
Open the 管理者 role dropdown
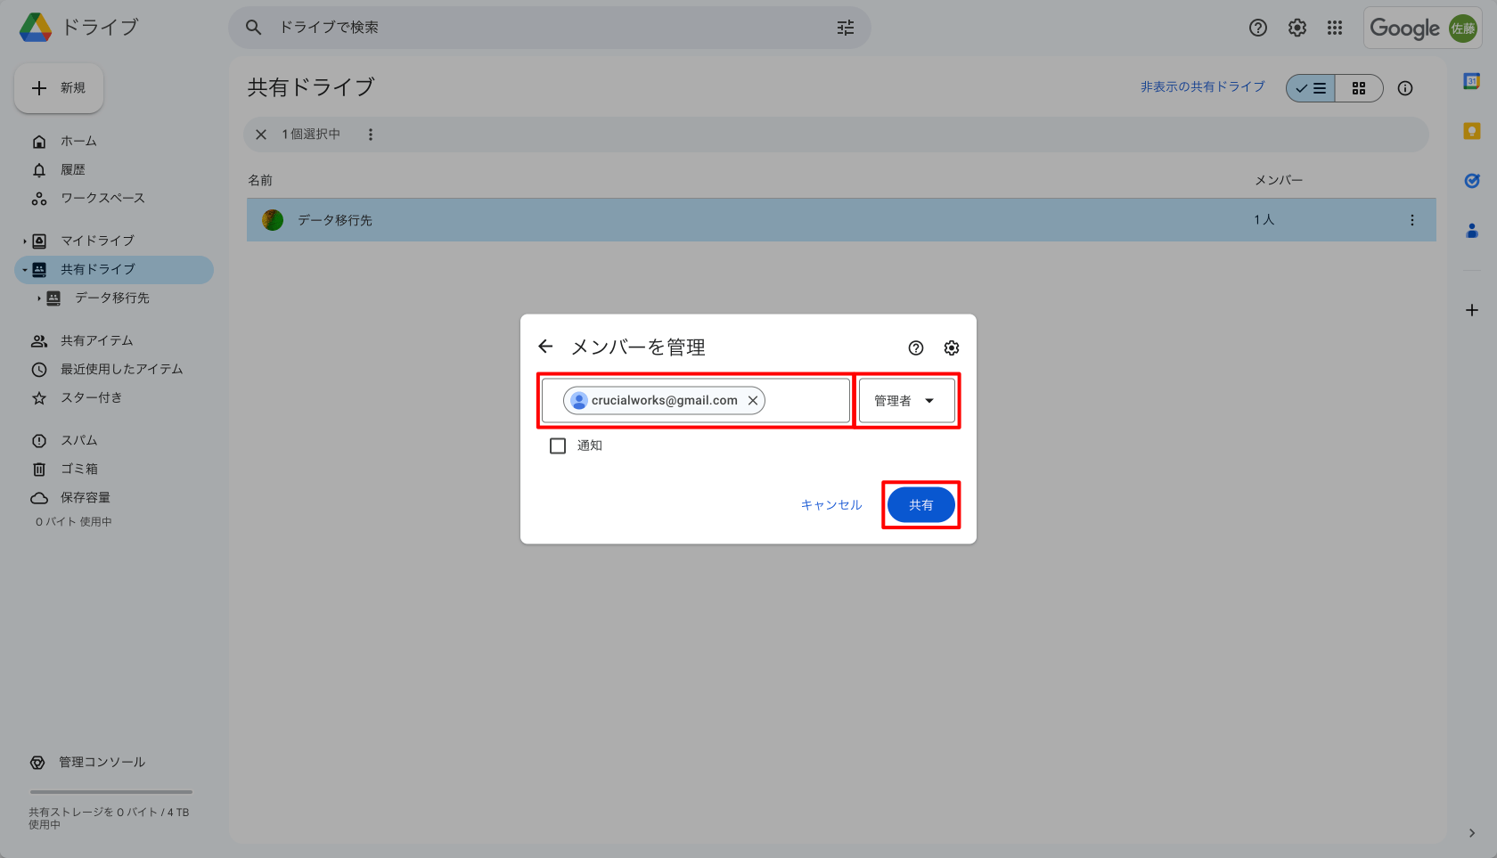coord(906,401)
